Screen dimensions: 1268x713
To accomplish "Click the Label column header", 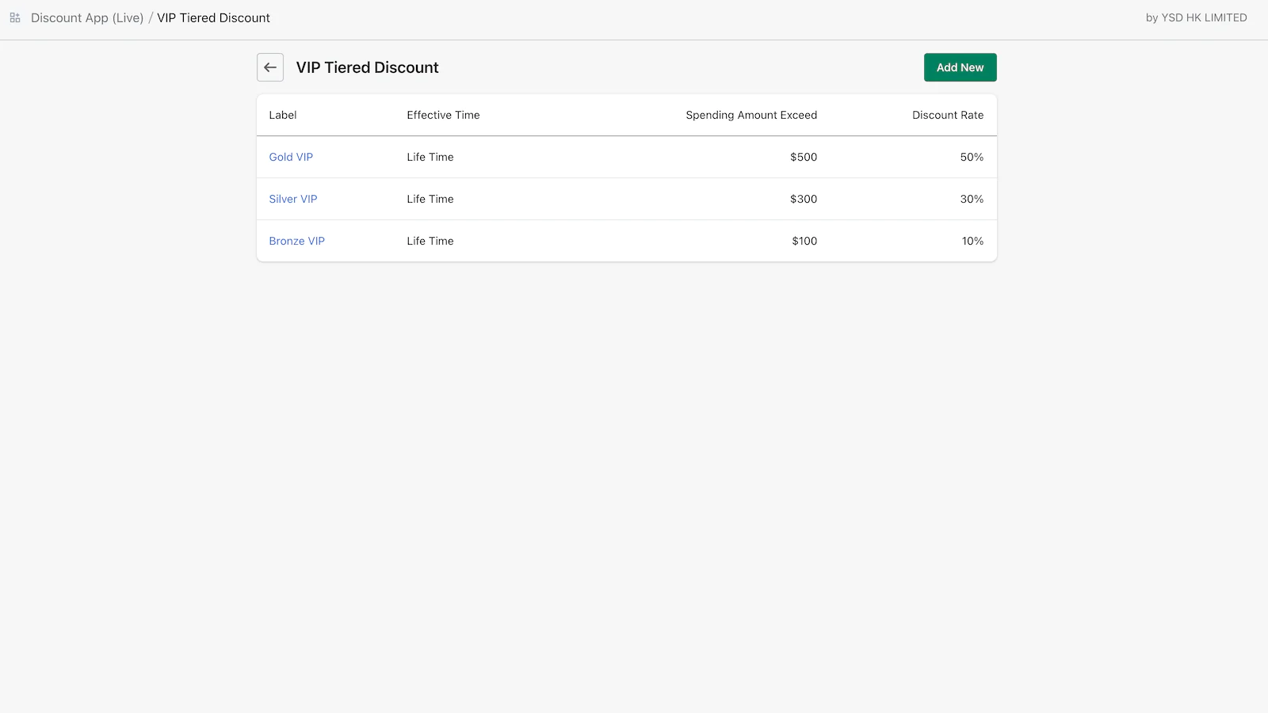I will 283,115.
